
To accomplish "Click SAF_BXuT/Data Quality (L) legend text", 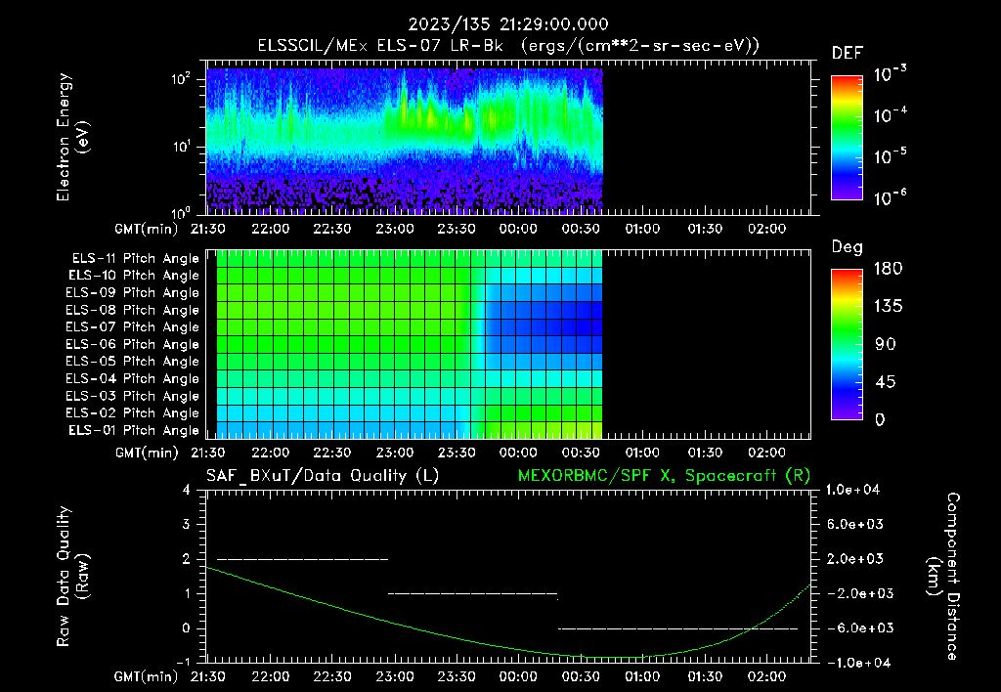I will pos(323,476).
